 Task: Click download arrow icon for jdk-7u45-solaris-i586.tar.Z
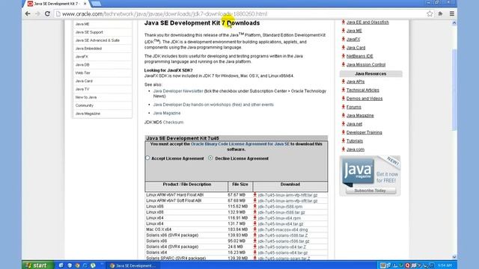(x=254, y=235)
